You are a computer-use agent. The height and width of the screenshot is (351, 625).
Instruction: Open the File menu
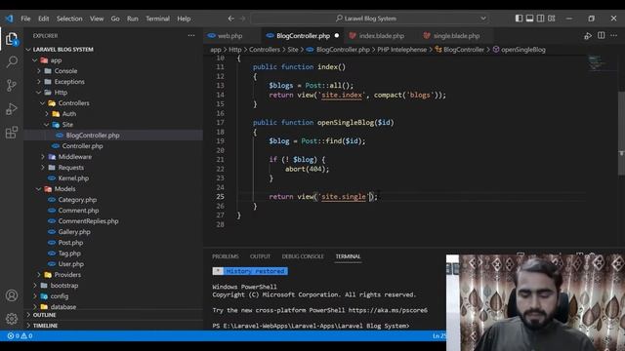25,19
